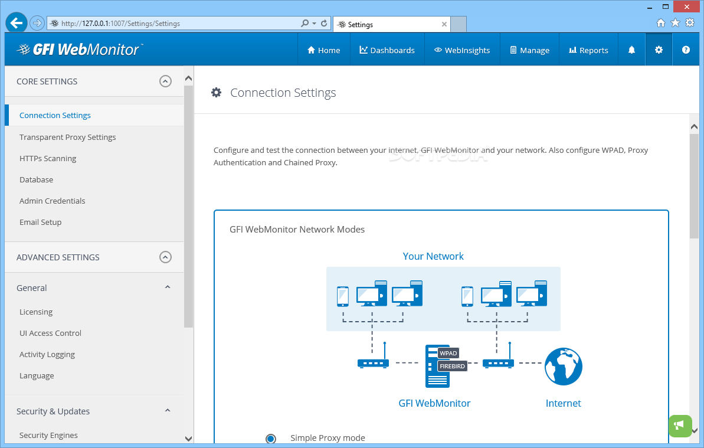The height and width of the screenshot is (448, 704).
Task: Click the GFI WebMonitor server icon in diagram
Action: pyautogui.click(x=437, y=366)
